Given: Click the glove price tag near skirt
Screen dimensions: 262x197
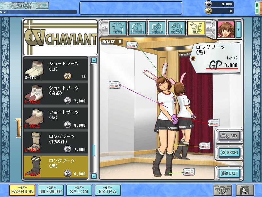Looking at the screenshot, I should (x=214, y=123).
